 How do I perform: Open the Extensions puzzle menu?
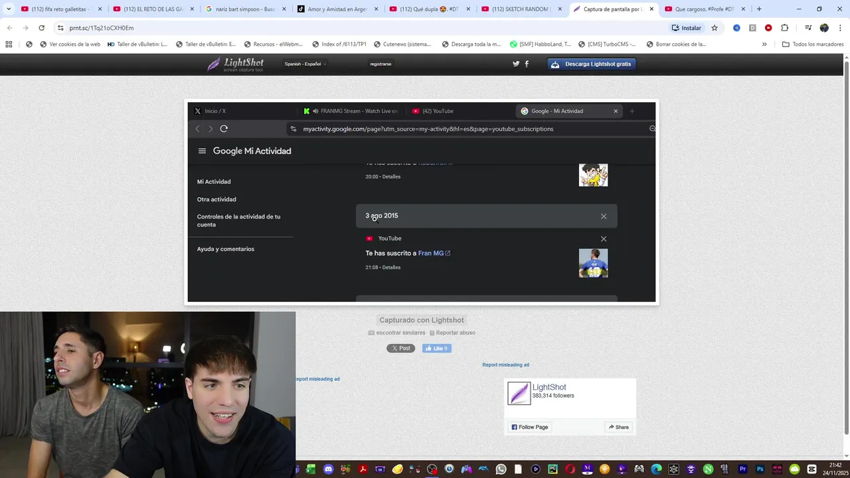pyautogui.click(x=784, y=28)
